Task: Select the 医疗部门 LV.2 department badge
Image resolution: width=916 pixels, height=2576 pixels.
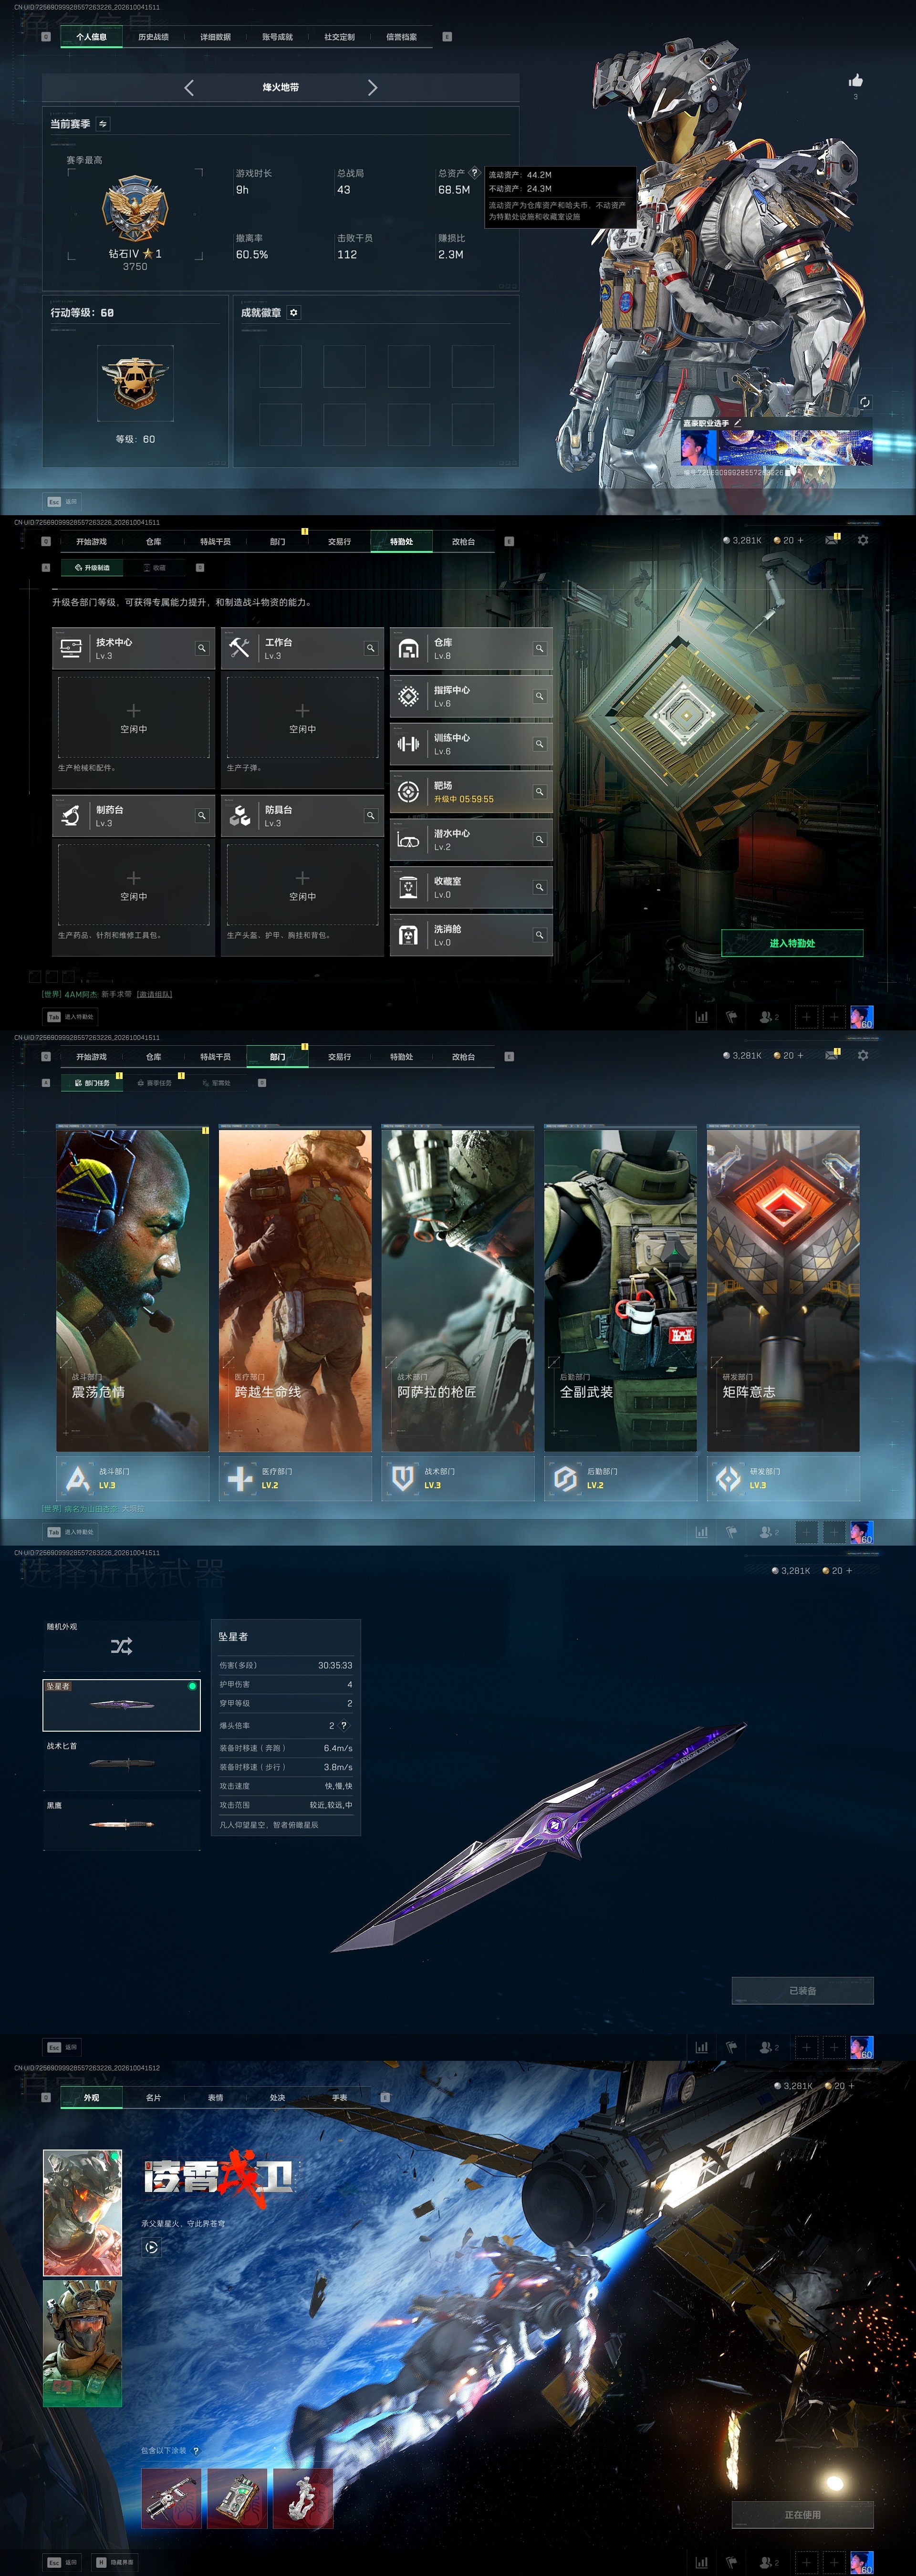Action: coord(295,1478)
